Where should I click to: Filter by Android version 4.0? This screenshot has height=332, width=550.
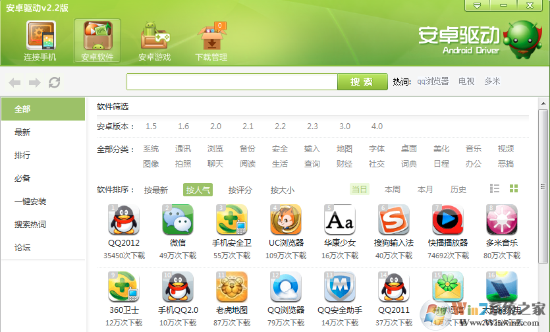tap(377, 126)
